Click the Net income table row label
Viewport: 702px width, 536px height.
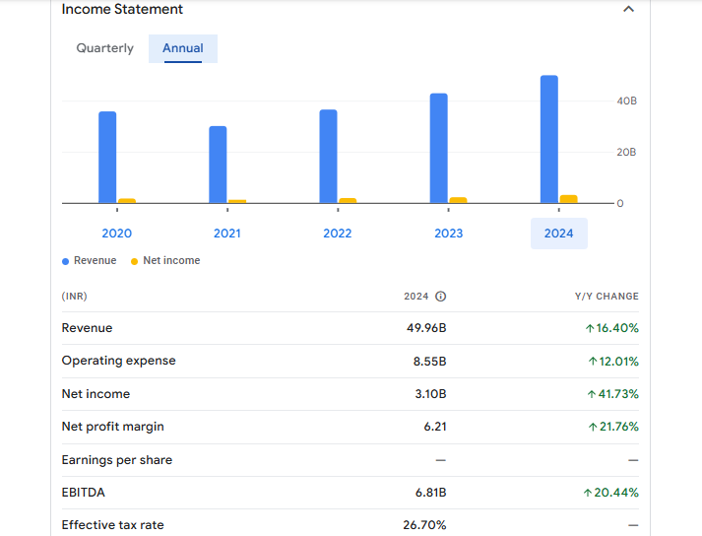tap(96, 394)
